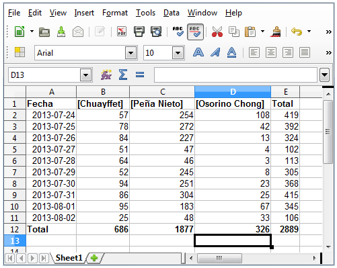Toggle Underline formatting

231,52
